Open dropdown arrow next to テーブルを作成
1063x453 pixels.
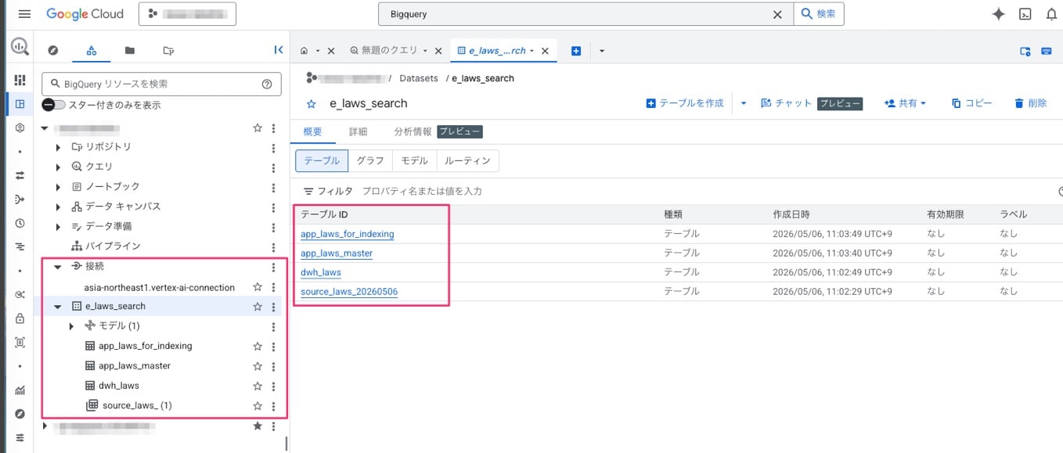(744, 103)
